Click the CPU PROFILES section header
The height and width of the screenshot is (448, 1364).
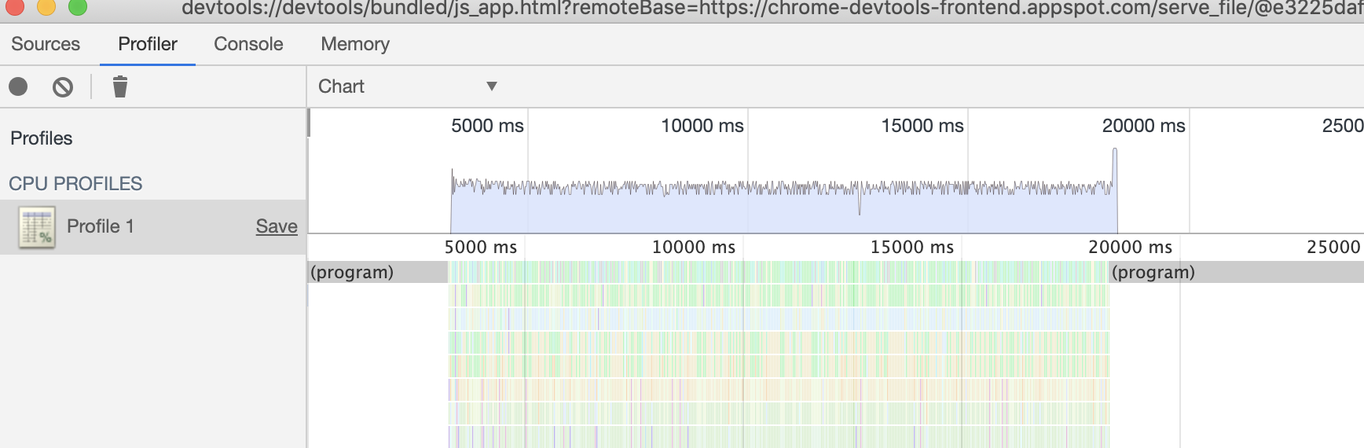(75, 183)
